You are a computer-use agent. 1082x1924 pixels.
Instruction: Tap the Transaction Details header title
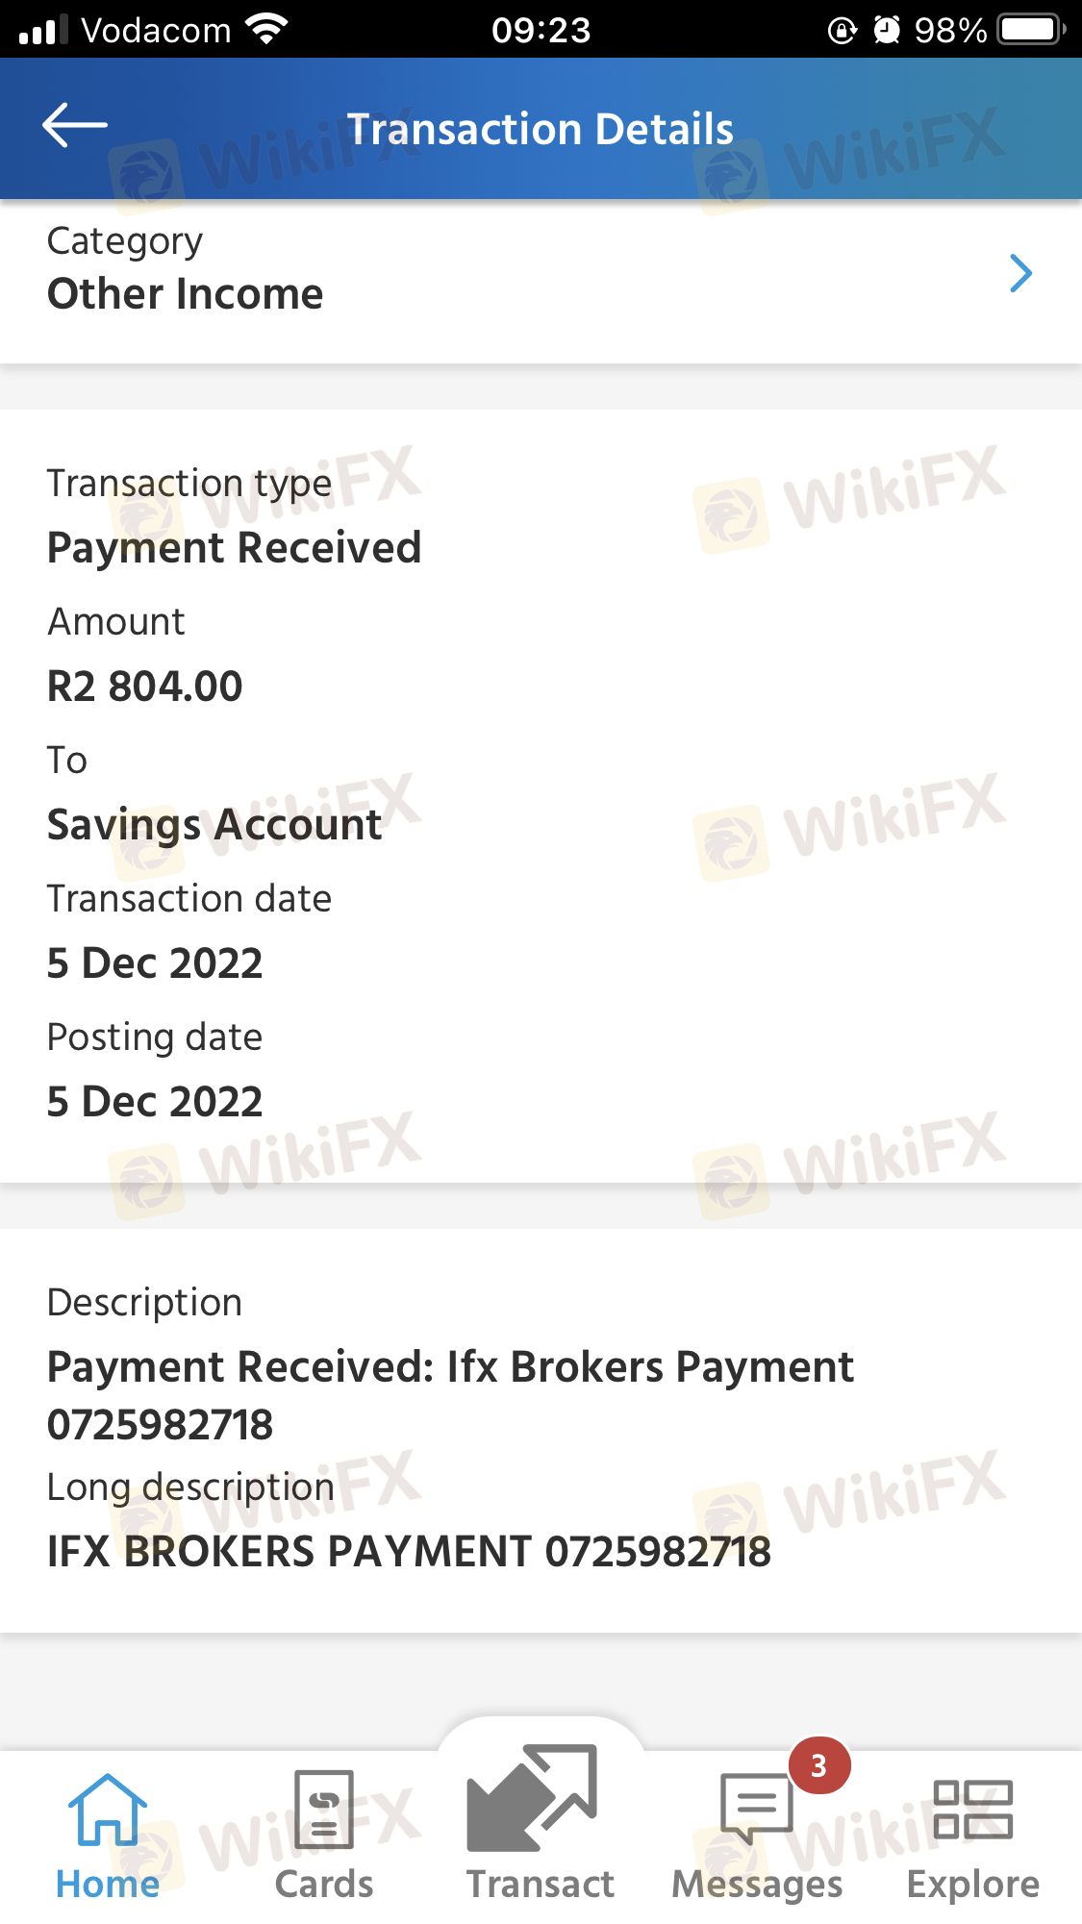[x=541, y=130]
